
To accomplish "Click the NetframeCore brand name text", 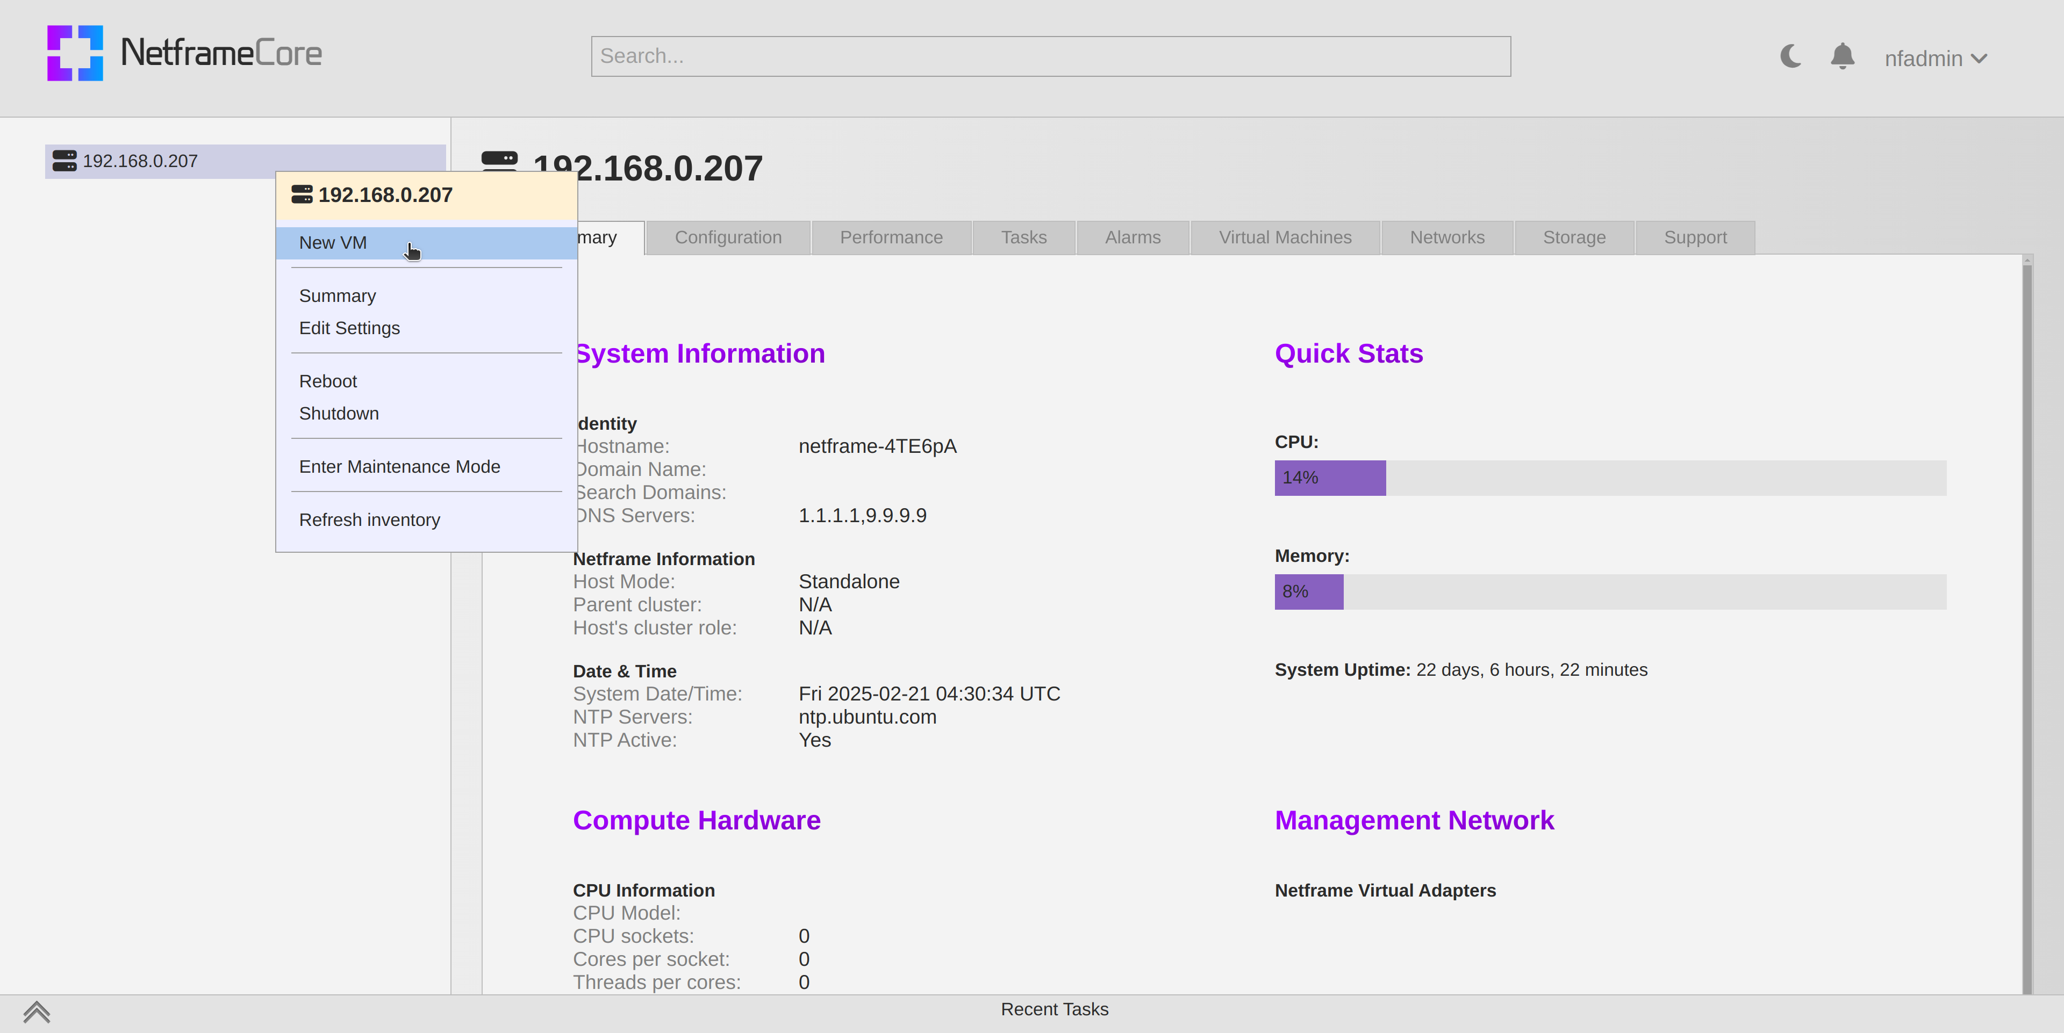I will (x=221, y=53).
